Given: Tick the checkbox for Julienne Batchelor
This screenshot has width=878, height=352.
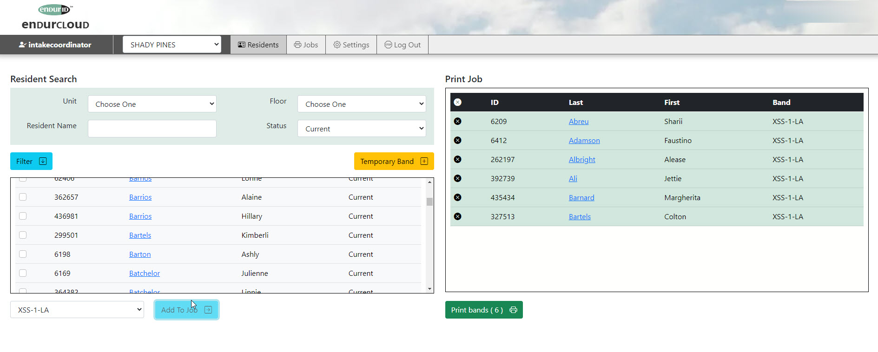Looking at the screenshot, I should click(x=23, y=273).
